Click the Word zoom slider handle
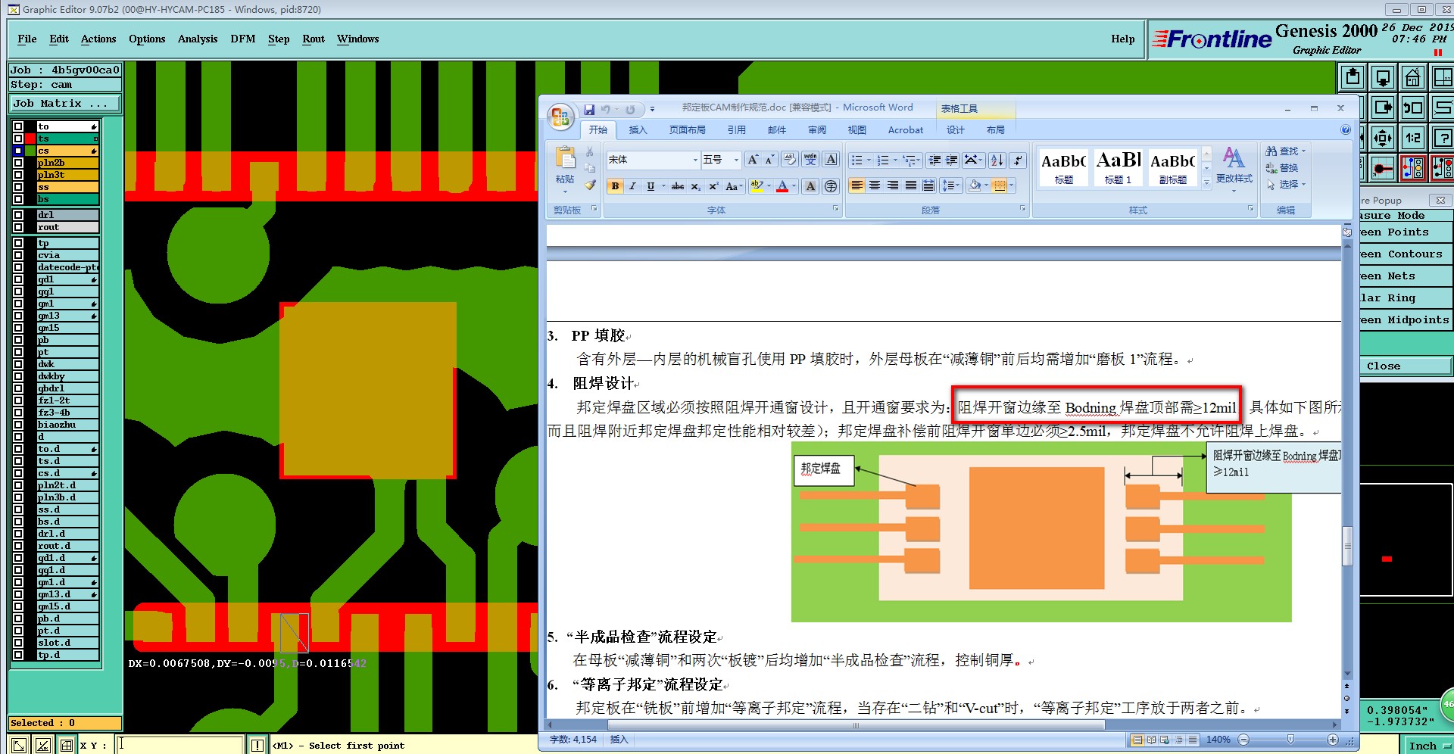This screenshot has height=754, width=1454. pos(1290,740)
